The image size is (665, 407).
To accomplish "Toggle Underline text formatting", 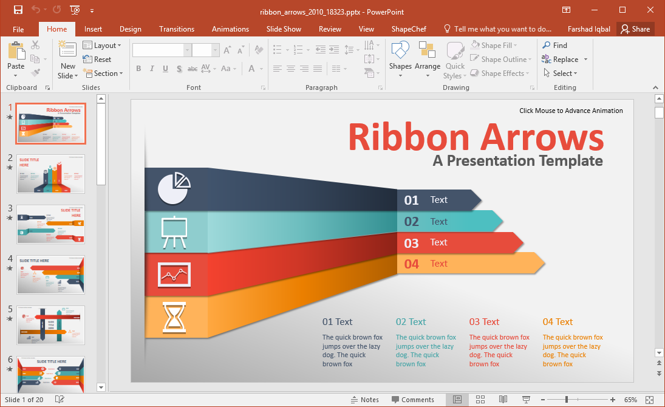I will [x=165, y=69].
